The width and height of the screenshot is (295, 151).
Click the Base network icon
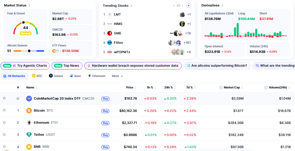point(71,76)
